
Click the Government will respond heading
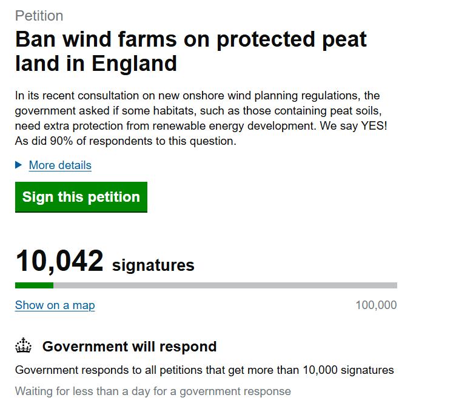[129, 347]
